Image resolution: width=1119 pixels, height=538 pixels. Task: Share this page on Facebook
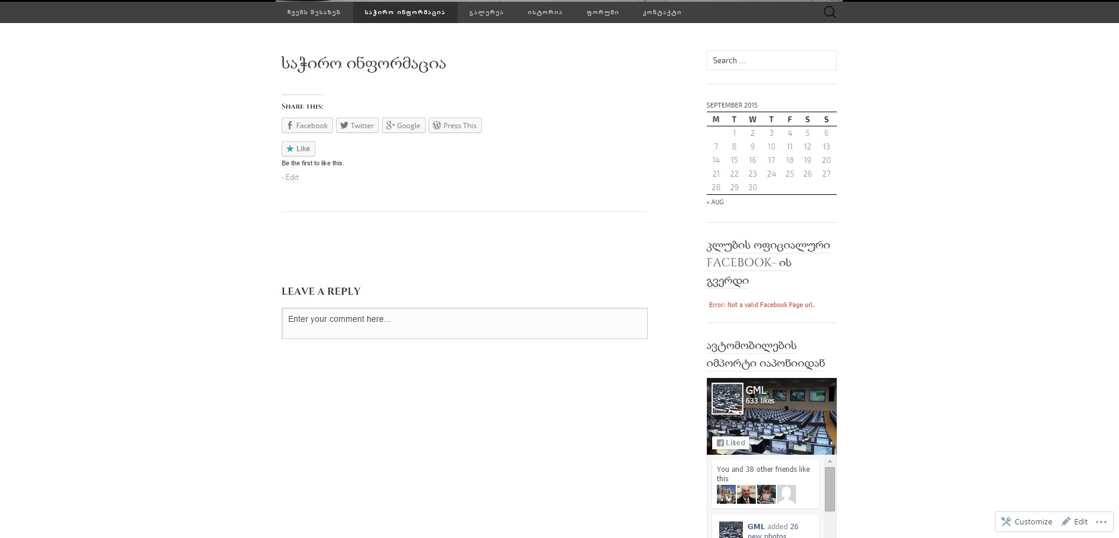coord(307,126)
